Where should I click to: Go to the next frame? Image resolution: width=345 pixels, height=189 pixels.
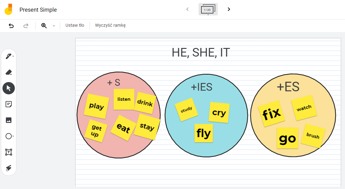pos(229,9)
